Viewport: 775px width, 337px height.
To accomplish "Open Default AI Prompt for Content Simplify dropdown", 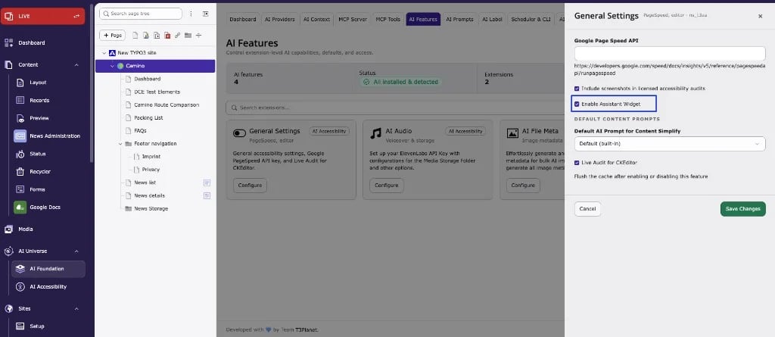I will coord(670,144).
